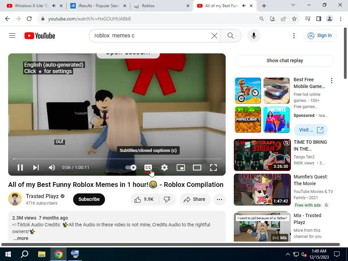Open the Minecraft ad thumbnail
This screenshot has height=261, width=348.
(248, 120)
